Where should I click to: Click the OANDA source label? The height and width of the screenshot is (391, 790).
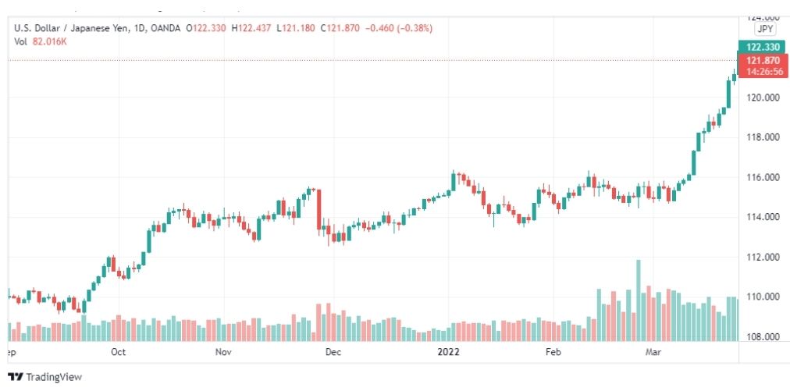[165, 29]
